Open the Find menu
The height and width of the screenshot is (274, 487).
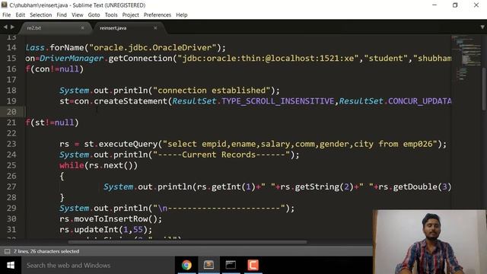[62, 15]
